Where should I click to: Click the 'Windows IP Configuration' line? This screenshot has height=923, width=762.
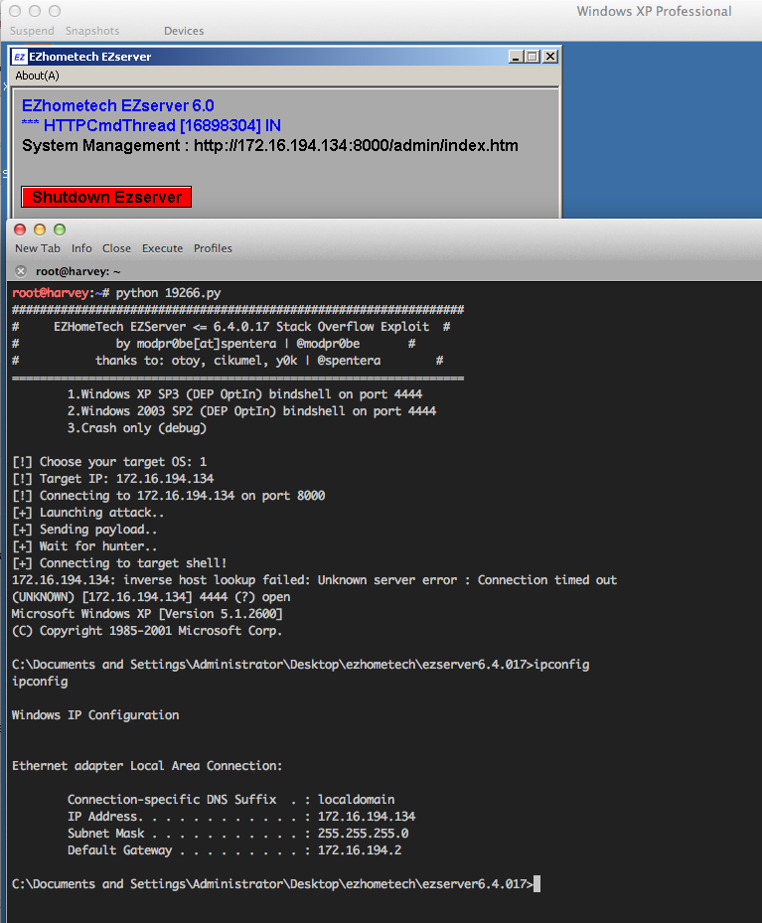tap(95, 715)
